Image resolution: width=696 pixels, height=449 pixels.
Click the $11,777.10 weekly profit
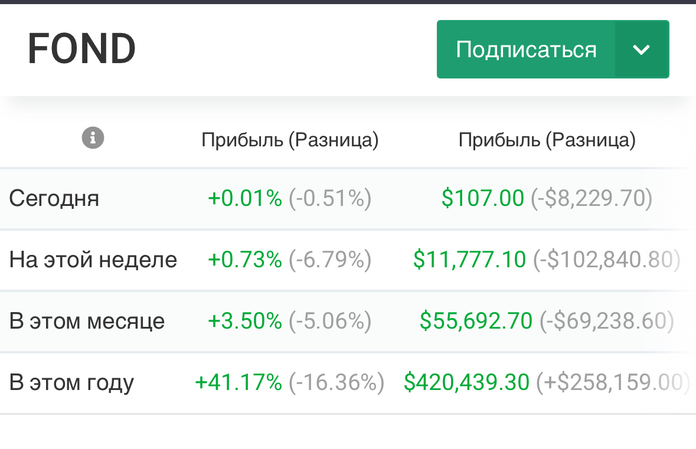click(469, 260)
